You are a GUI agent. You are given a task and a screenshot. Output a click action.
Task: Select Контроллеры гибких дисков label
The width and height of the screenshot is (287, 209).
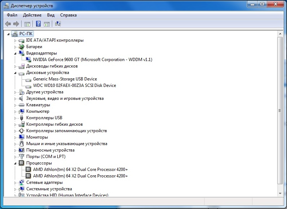point(54,124)
